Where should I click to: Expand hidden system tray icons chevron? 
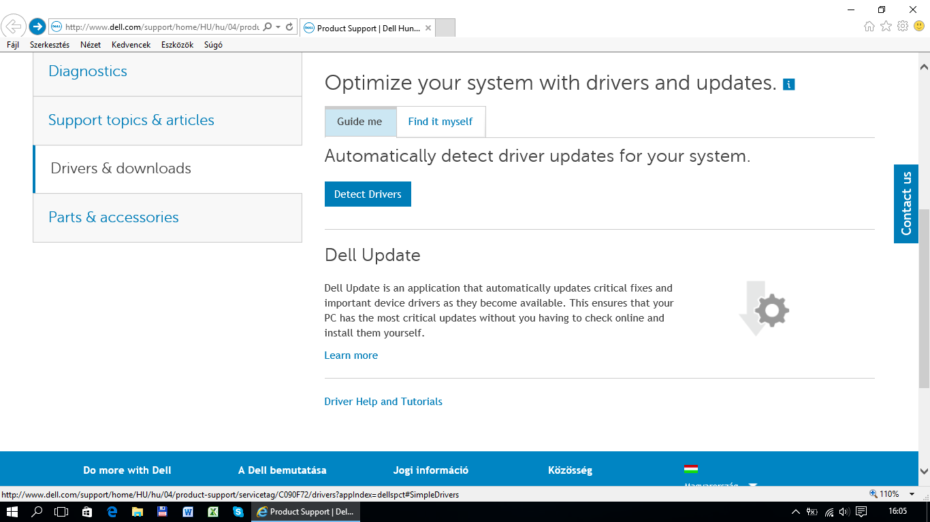[796, 512]
